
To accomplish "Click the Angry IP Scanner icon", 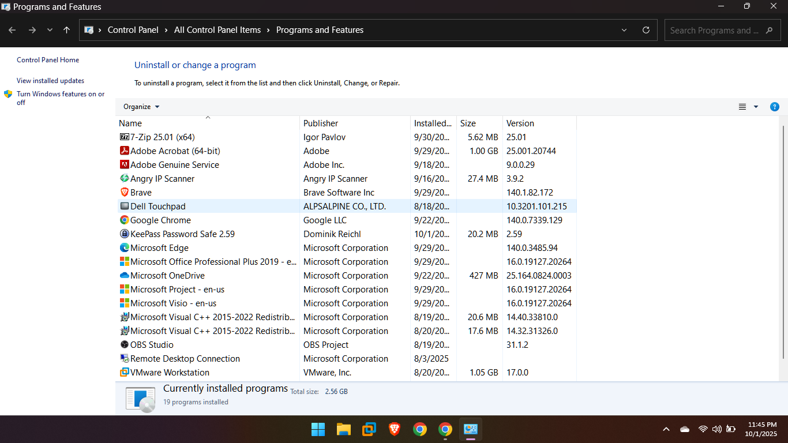I will pos(125,179).
